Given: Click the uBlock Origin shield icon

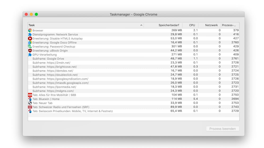Looking at the screenshot, I should point(30,51).
